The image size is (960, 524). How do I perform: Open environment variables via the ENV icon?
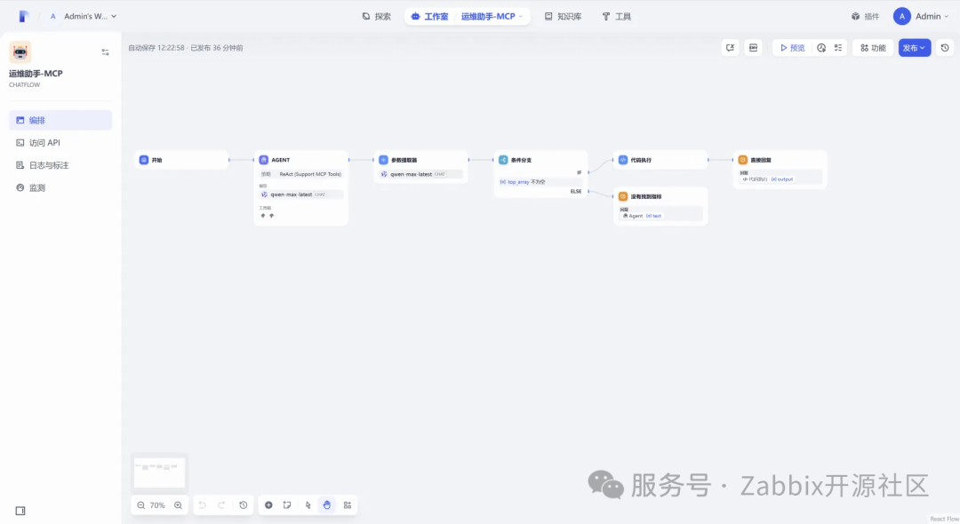point(752,47)
